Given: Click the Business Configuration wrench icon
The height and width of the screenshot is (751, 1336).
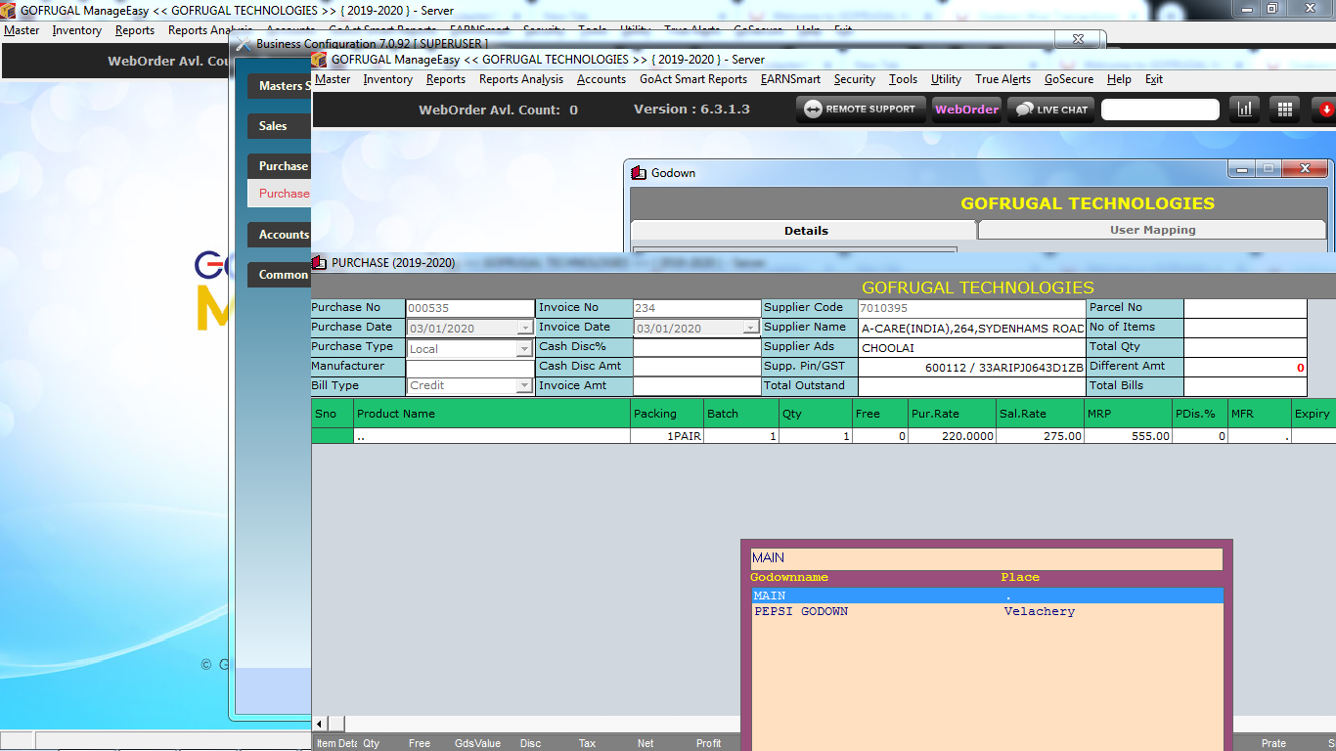Looking at the screenshot, I should pos(244,44).
